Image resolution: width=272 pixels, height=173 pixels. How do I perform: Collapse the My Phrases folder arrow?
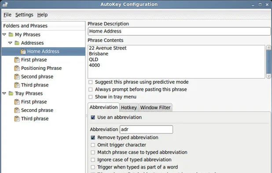coord(4,35)
